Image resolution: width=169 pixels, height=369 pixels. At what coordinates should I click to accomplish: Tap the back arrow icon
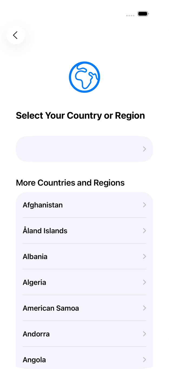[x=15, y=35]
